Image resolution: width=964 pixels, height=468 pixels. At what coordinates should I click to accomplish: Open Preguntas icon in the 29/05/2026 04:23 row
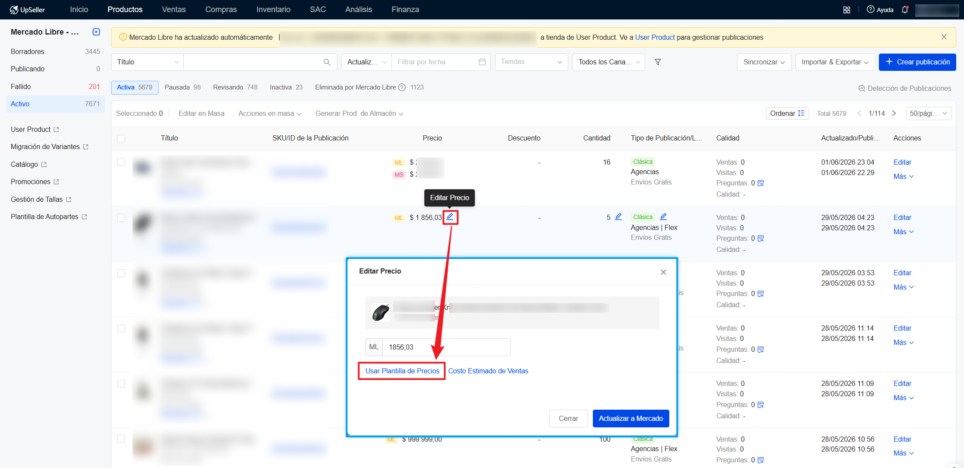(x=761, y=239)
